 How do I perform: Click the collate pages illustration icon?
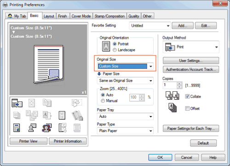(172, 95)
